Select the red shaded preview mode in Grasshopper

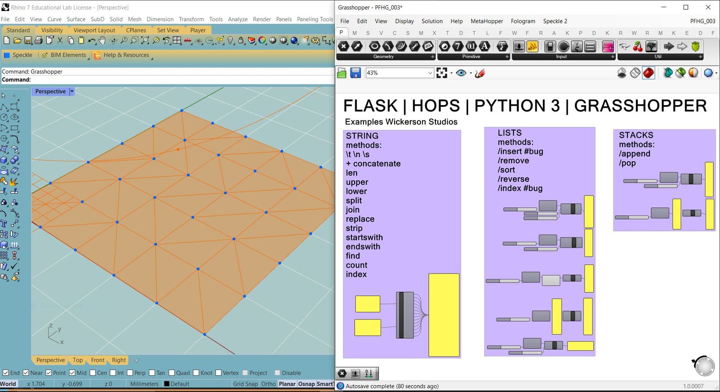(648, 73)
